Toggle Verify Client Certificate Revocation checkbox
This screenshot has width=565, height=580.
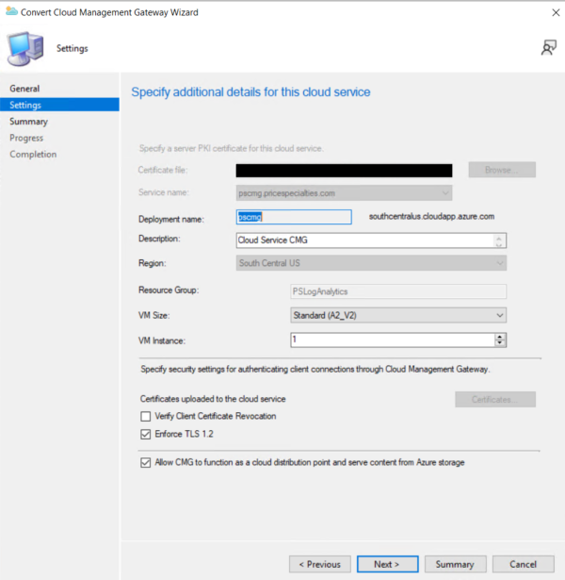146,417
